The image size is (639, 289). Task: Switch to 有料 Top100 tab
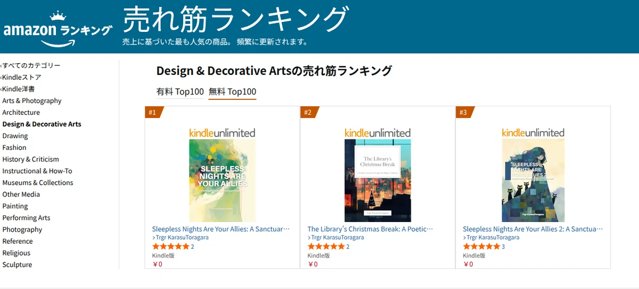[180, 91]
